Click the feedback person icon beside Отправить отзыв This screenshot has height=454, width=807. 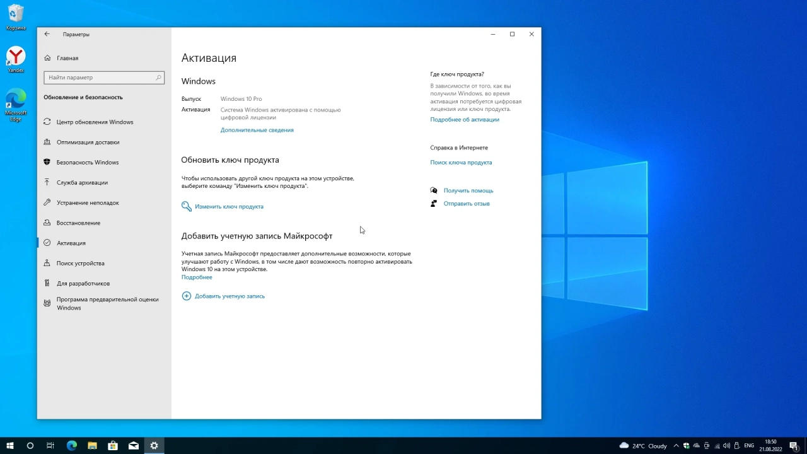(434, 204)
